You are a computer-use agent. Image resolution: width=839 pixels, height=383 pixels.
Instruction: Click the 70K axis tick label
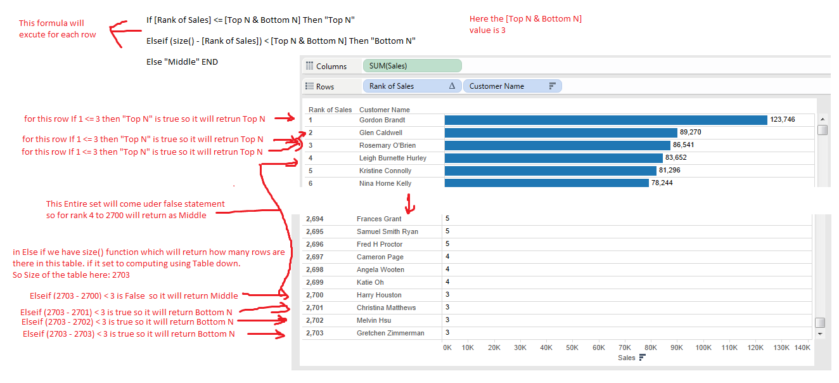pyautogui.click(x=625, y=347)
